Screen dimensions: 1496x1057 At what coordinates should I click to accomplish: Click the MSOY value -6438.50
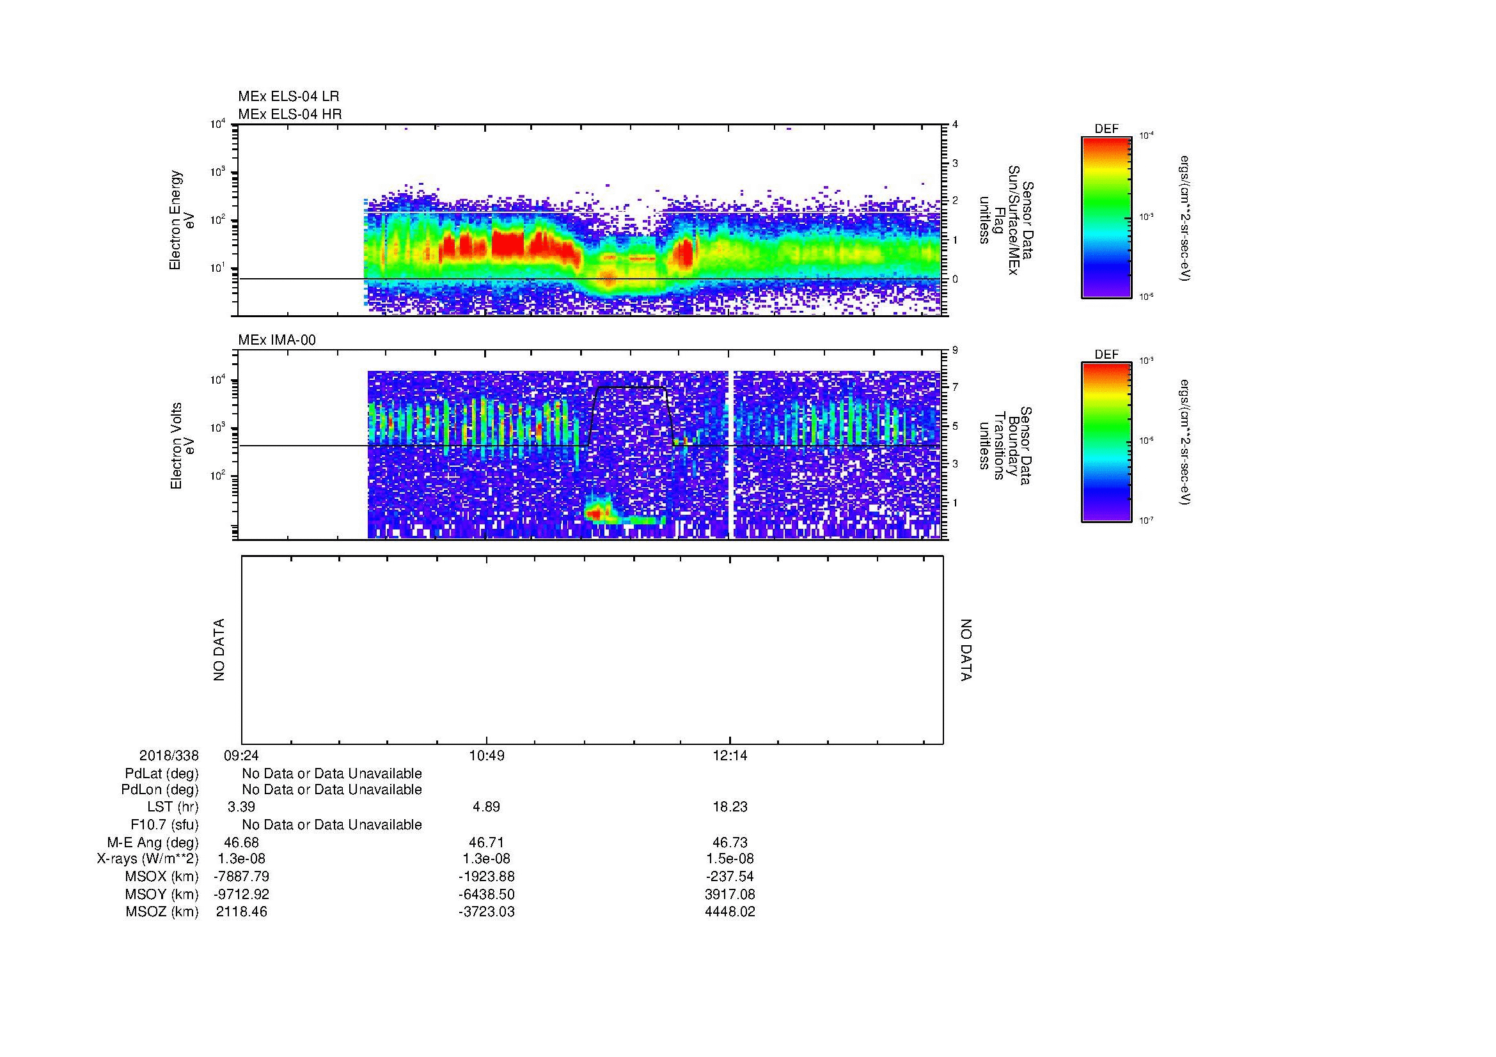[486, 894]
